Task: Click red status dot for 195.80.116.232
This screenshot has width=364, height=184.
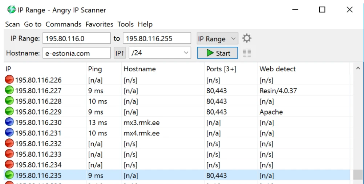Action: [9, 143]
